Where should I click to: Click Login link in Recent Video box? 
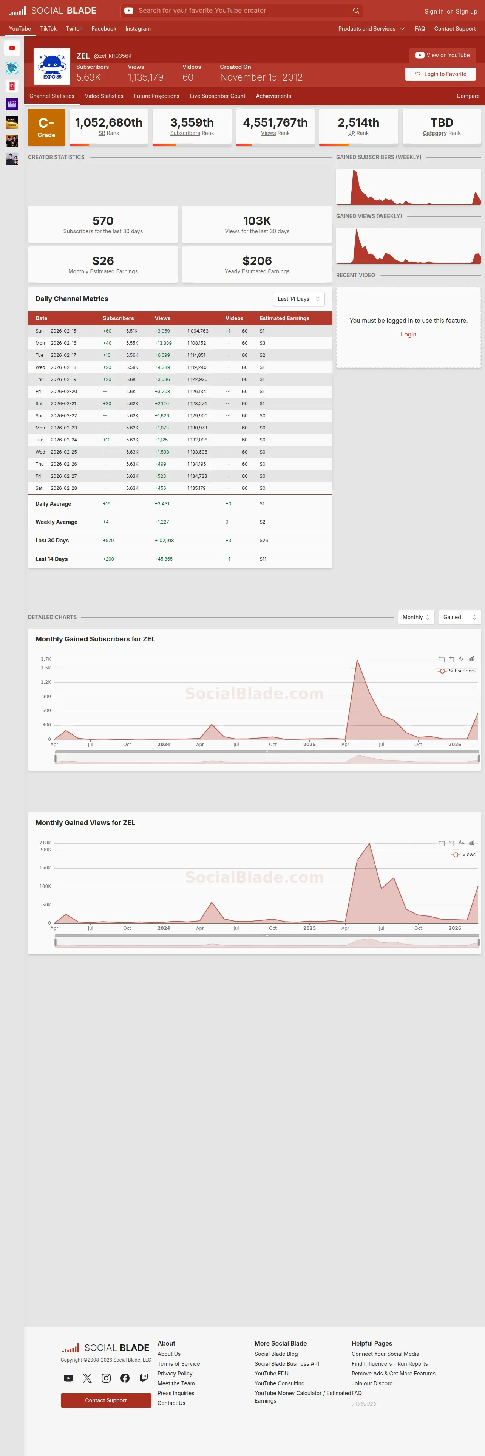pos(408,334)
